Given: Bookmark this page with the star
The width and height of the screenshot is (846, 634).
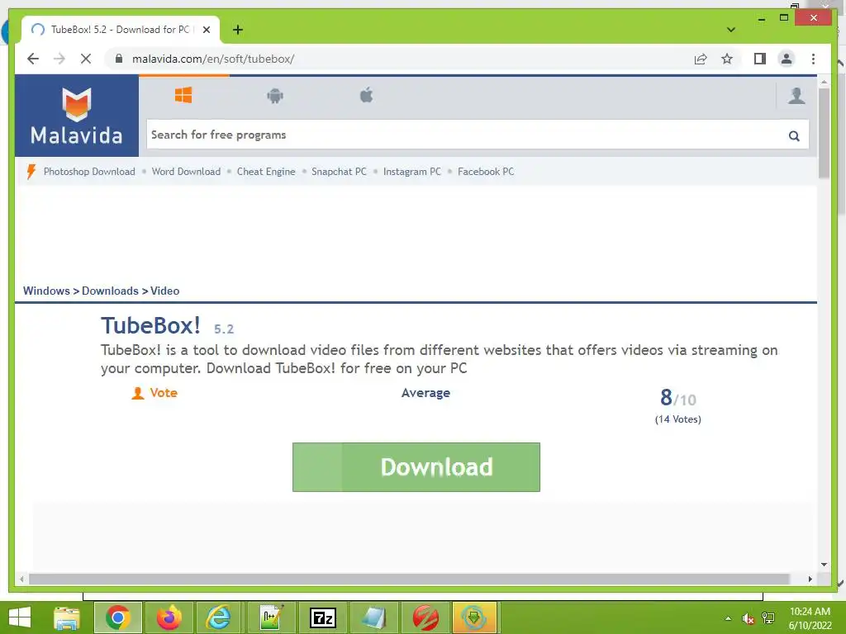Looking at the screenshot, I should click(x=727, y=59).
